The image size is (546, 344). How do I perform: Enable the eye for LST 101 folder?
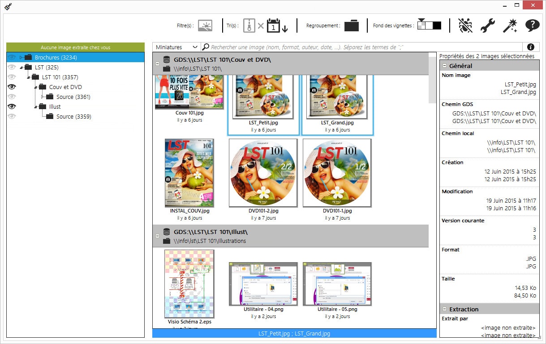12,77
